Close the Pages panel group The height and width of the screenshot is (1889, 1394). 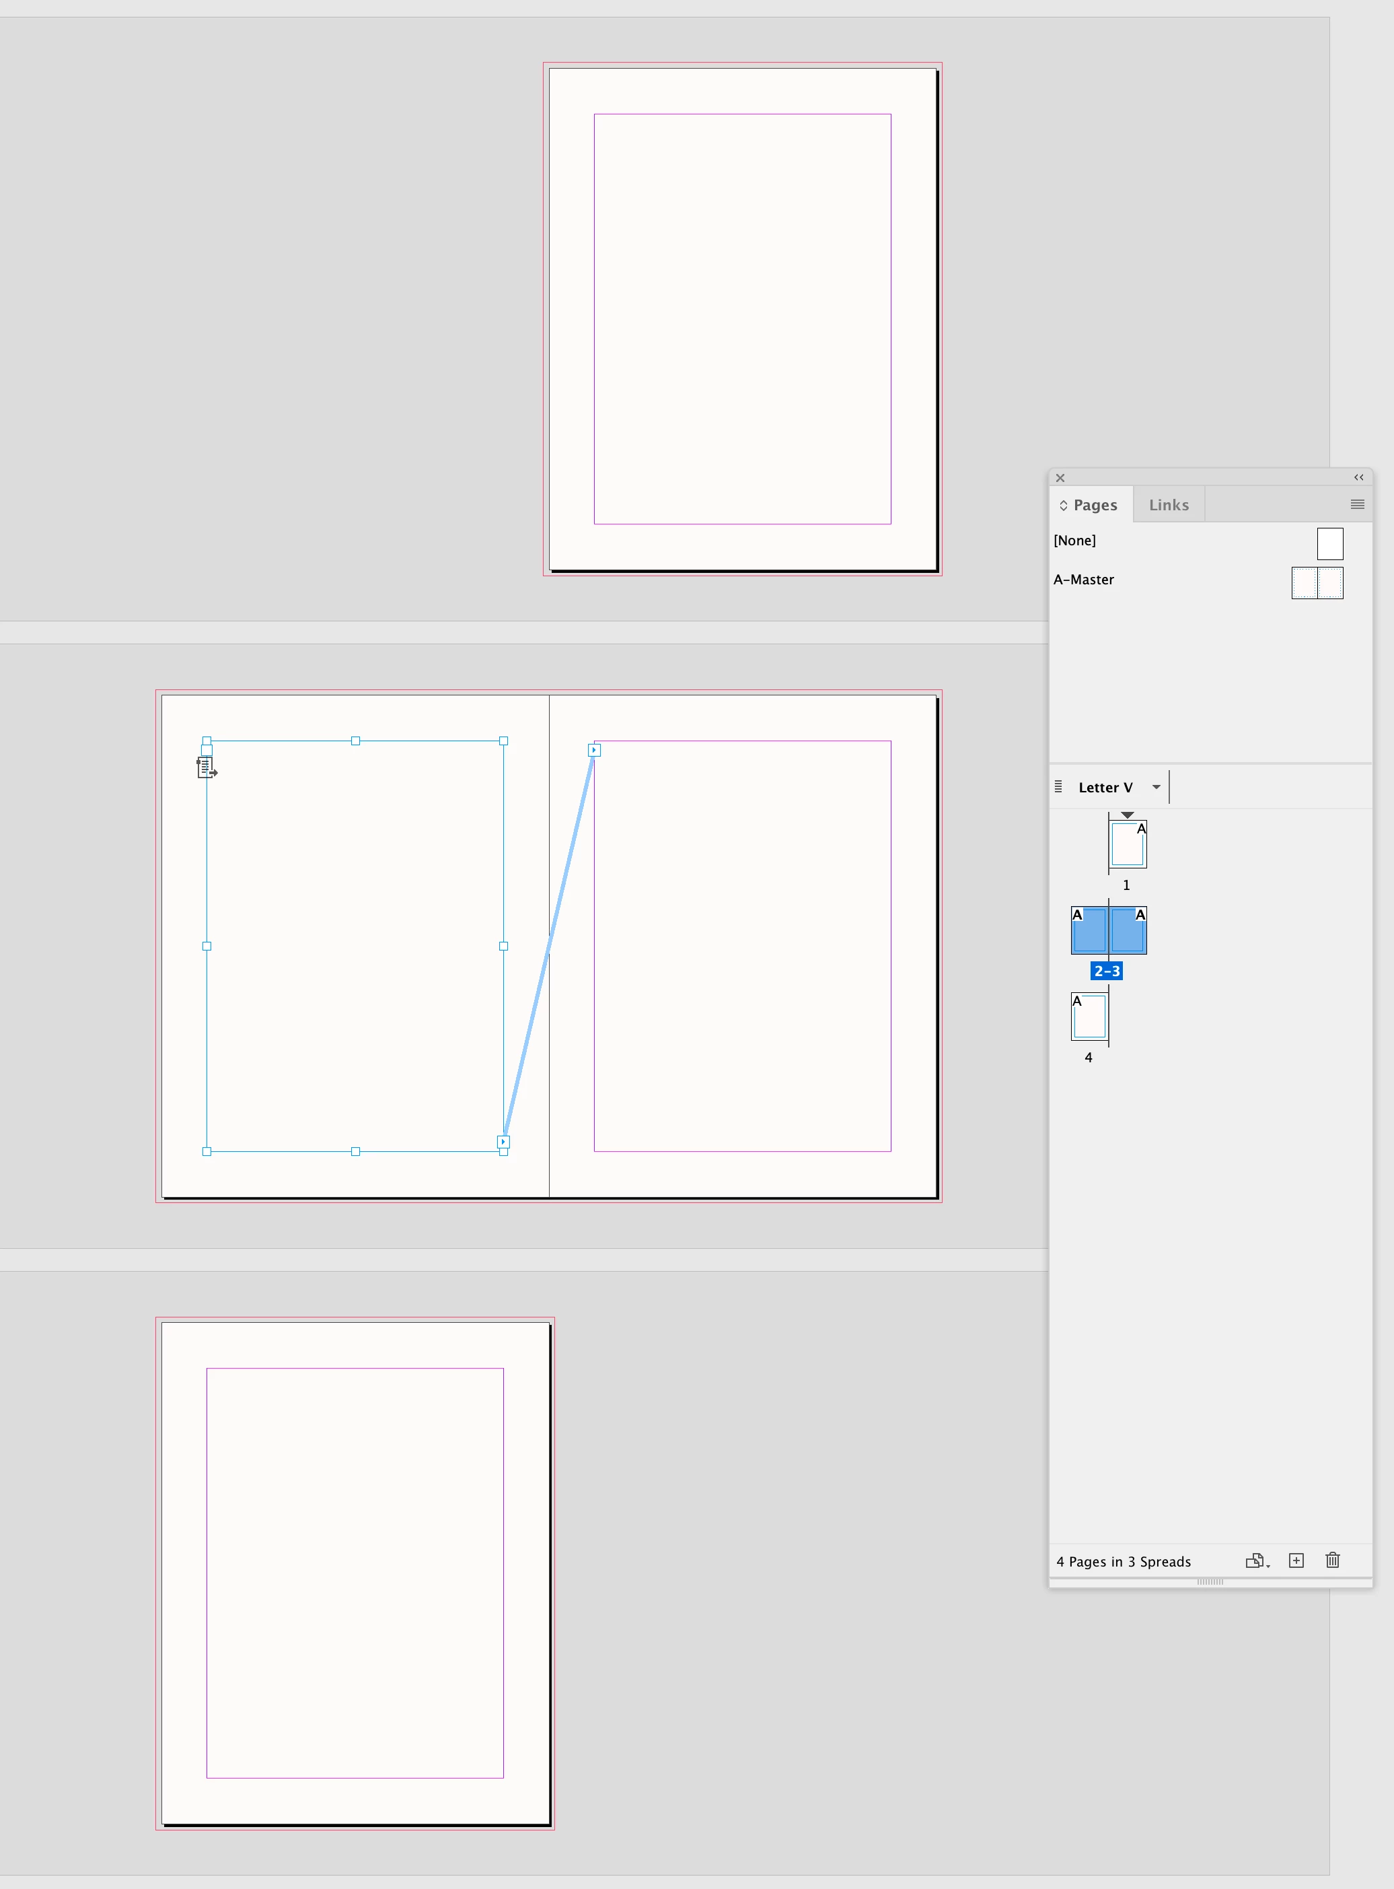click(1061, 478)
